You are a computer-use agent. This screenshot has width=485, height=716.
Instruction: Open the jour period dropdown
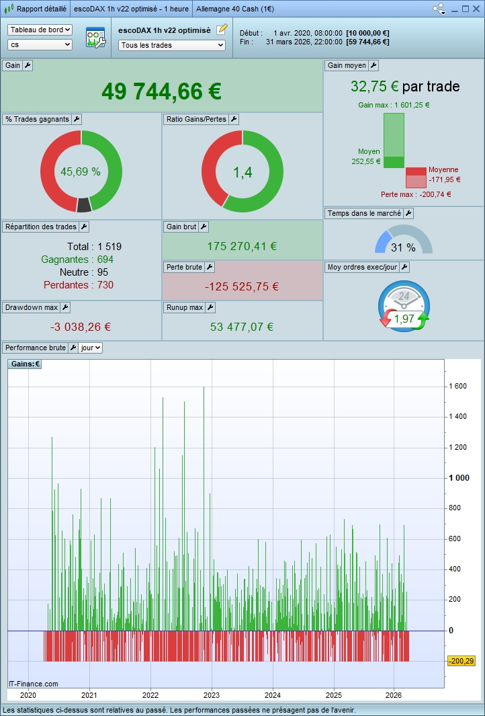[91, 348]
